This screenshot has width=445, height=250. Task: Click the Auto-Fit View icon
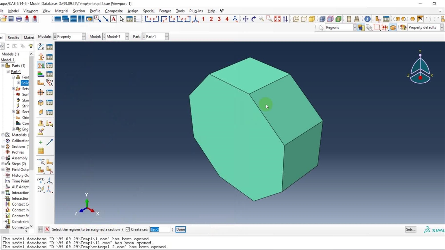coord(277,19)
